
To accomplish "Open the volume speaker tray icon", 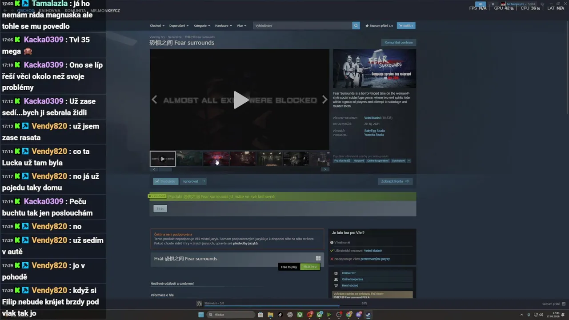I will (541, 315).
